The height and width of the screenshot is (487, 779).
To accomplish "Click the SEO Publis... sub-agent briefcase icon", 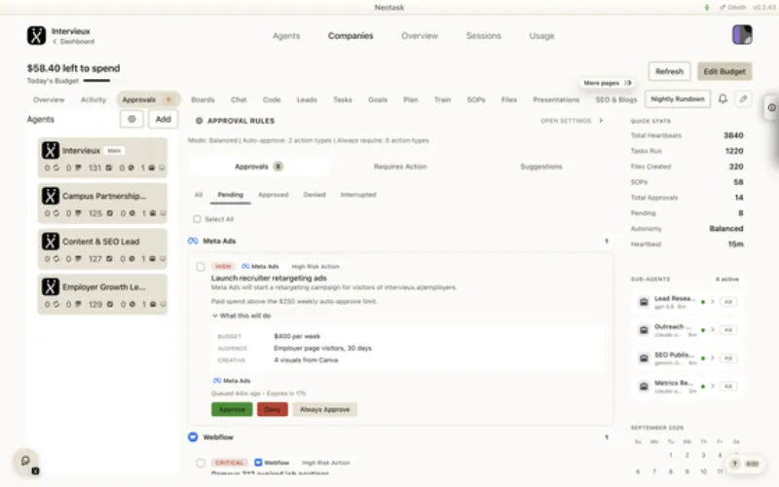I will pos(644,358).
